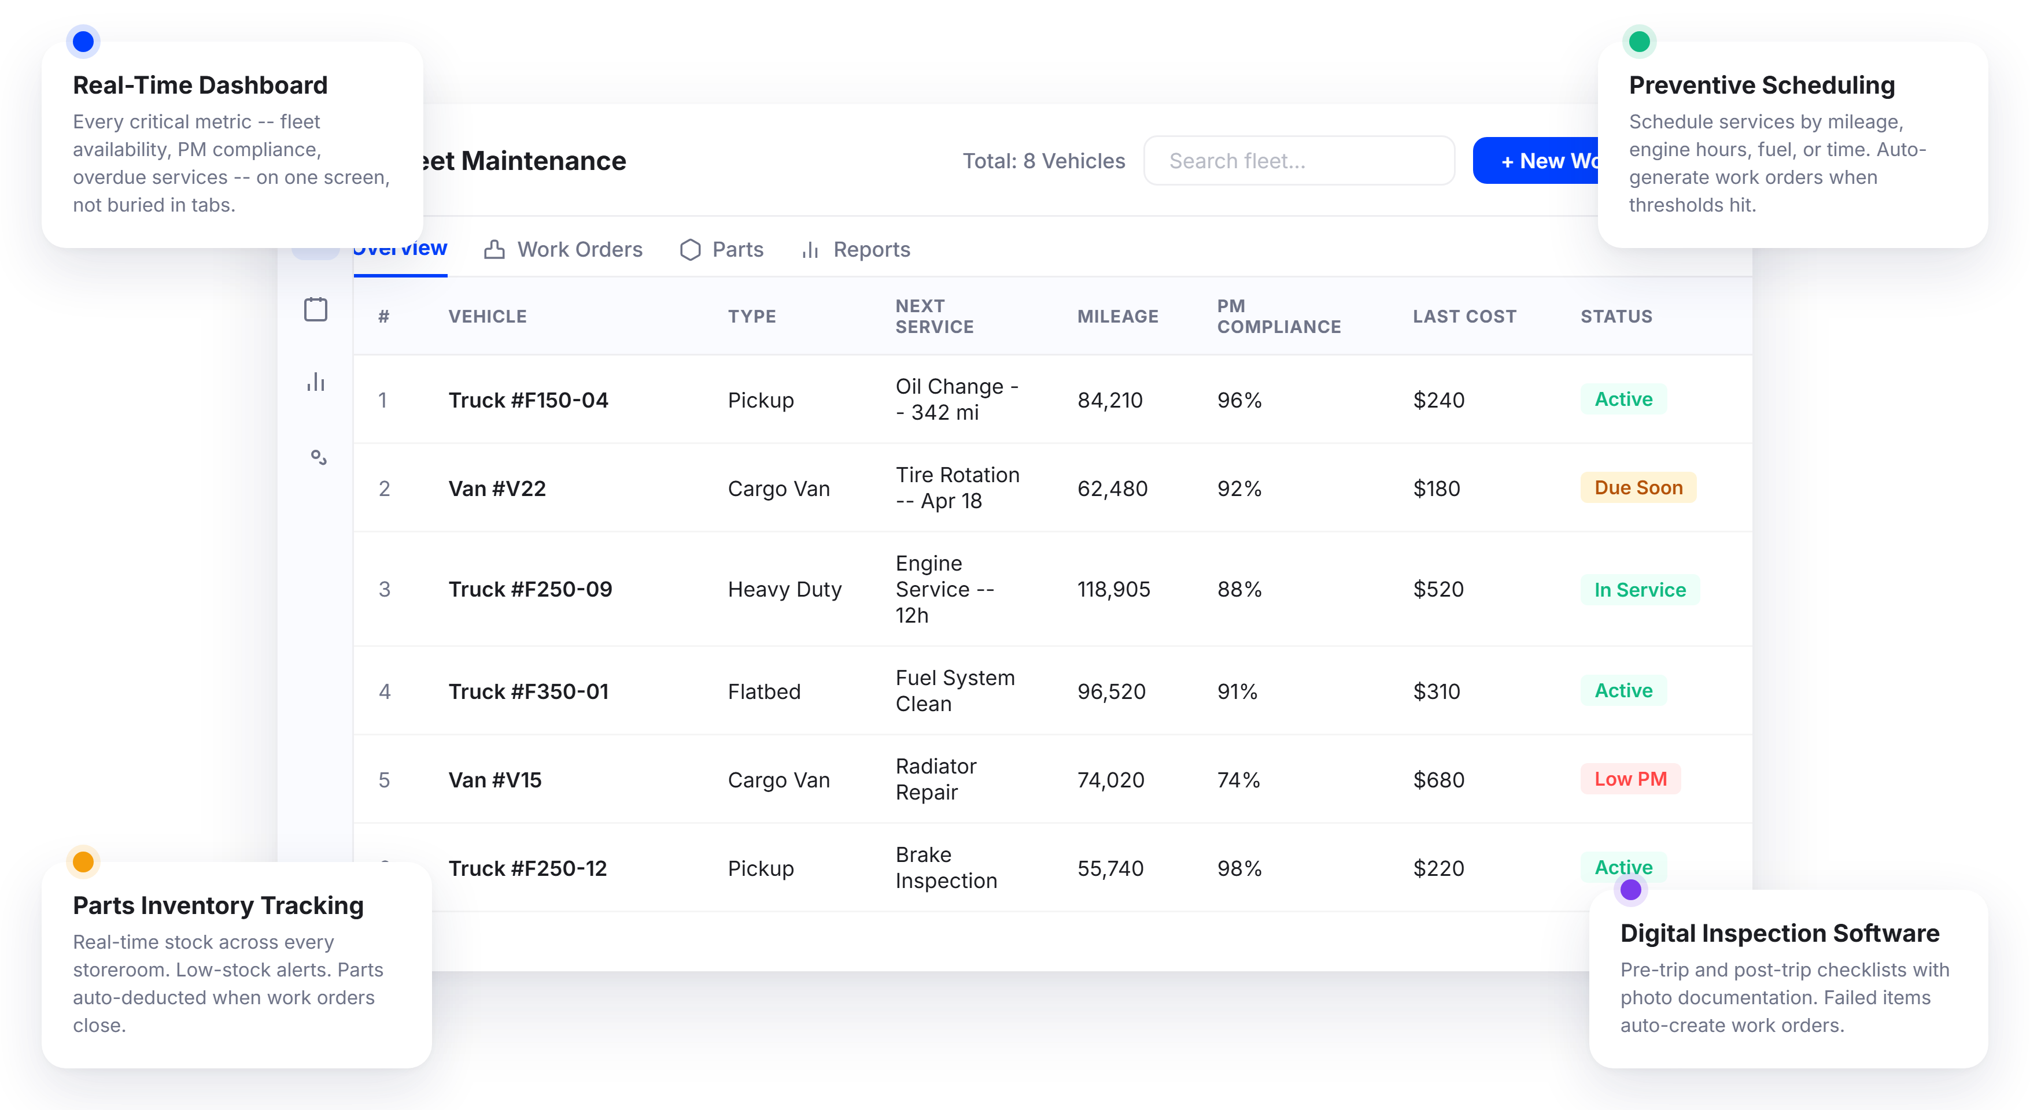Image resolution: width=2030 pixels, height=1110 pixels.
Task: Sort by the Status column header
Action: pos(1616,316)
